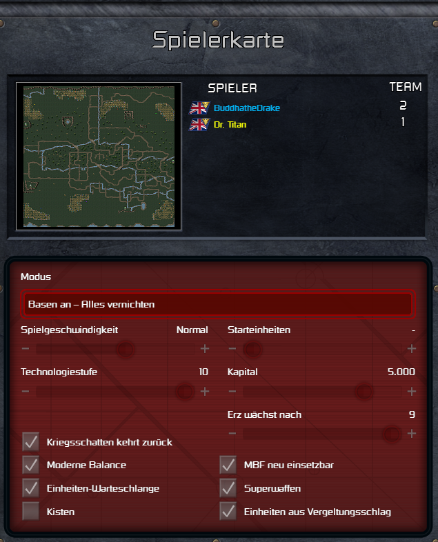Image resolution: width=438 pixels, height=542 pixels.
Task: Click the plus icon next to Kapital slider
Action: coord(411,391)
